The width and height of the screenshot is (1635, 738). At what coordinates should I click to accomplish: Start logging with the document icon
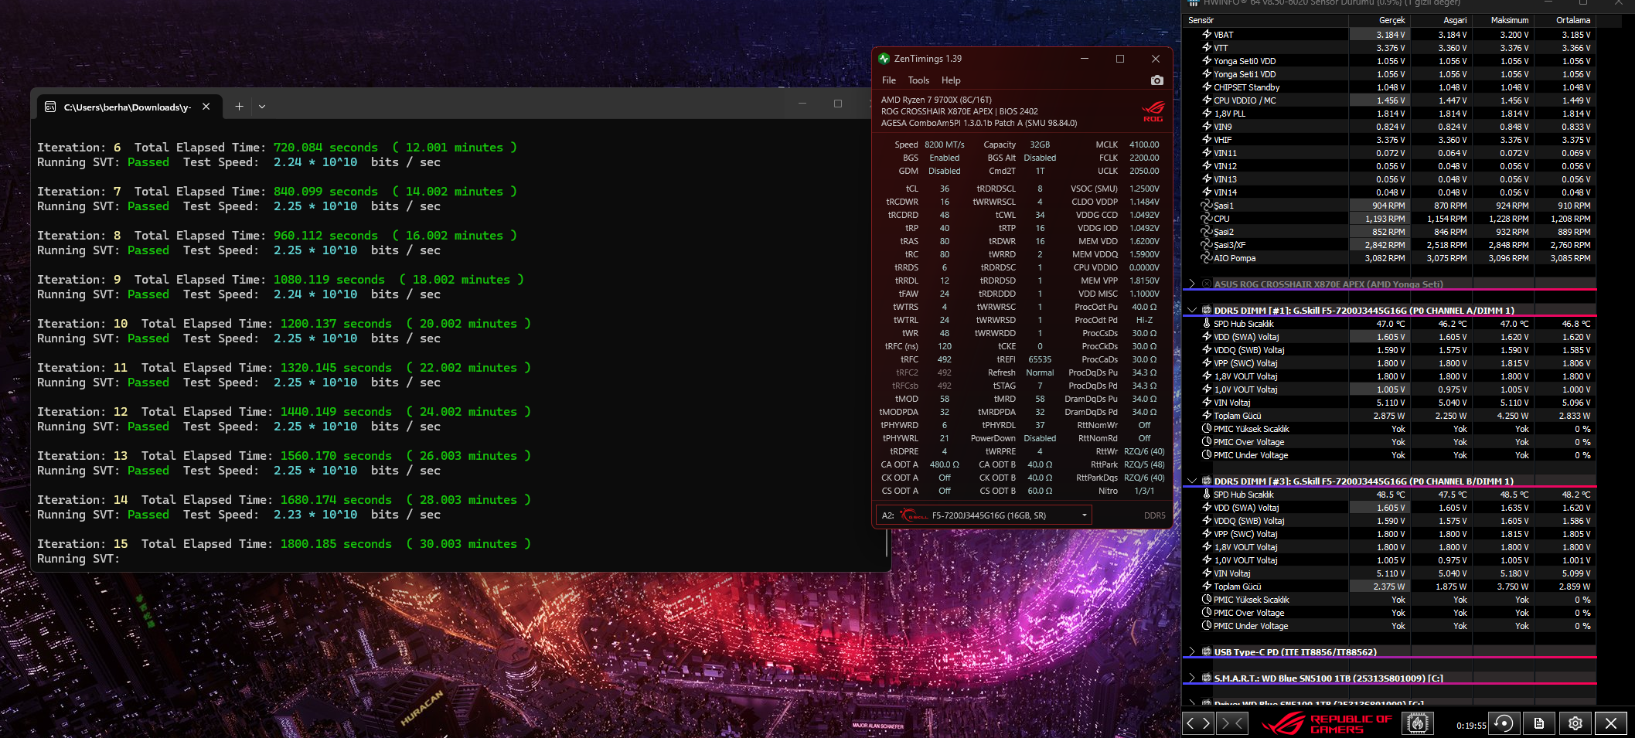pyautogui.click(x=1539, y=723)
